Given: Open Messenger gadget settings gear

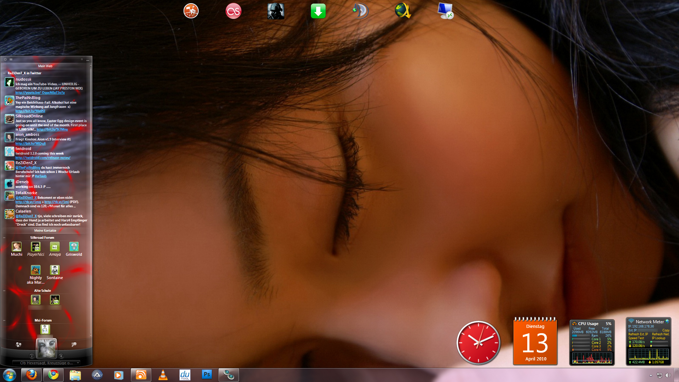Looking at the screenshot, I should 5,59.
